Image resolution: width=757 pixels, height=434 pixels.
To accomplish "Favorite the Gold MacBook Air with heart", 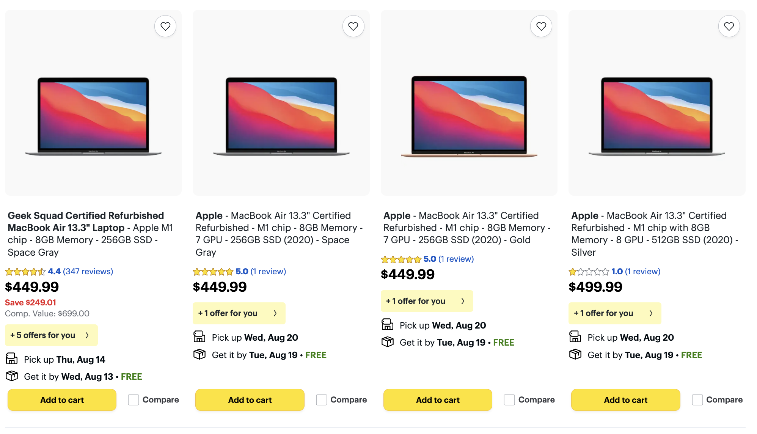I will click(541, 26).
